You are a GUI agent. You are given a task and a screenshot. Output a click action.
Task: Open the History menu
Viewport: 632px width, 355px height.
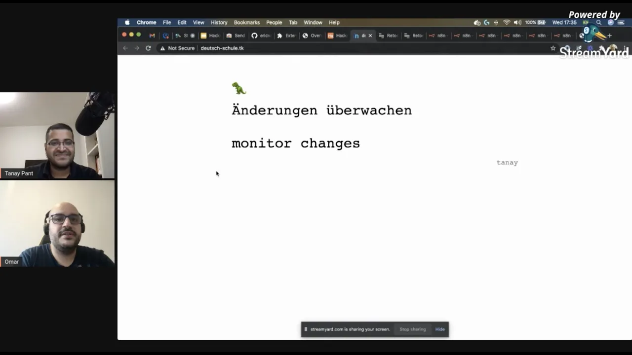pos(219,22)
